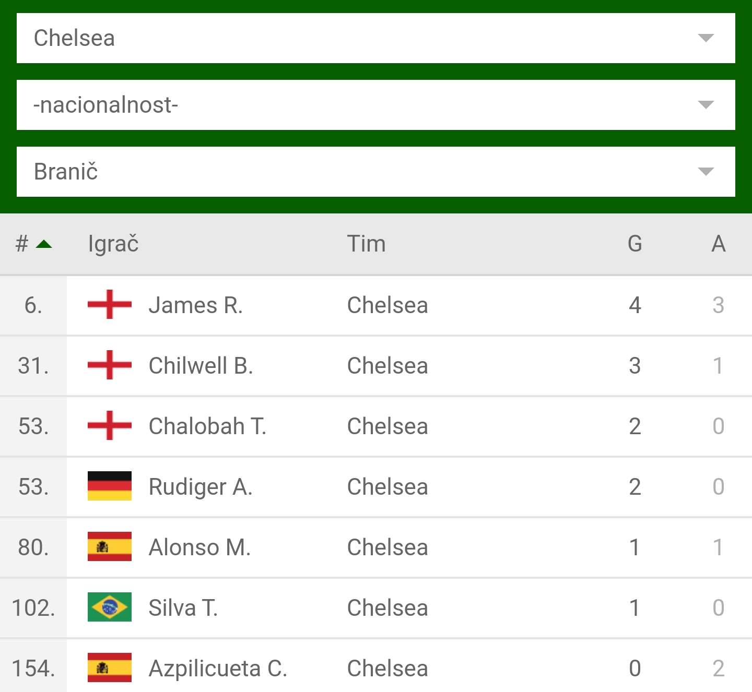Click Chelsea team link in Alonso M. row
The width and height of the screenshot is (752, 692).
point(387,547)
